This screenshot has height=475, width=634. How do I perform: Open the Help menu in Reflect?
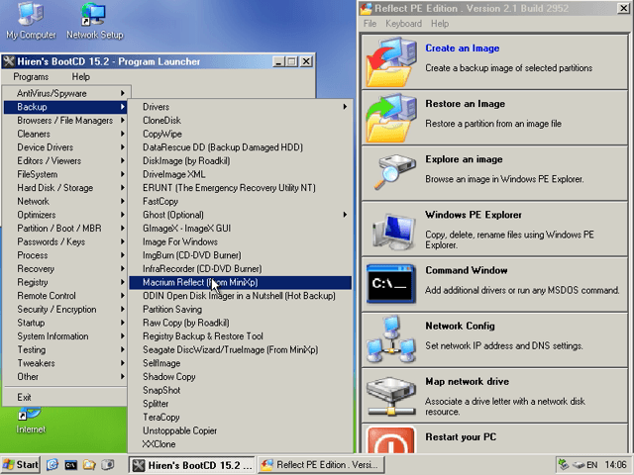[440, 24]
